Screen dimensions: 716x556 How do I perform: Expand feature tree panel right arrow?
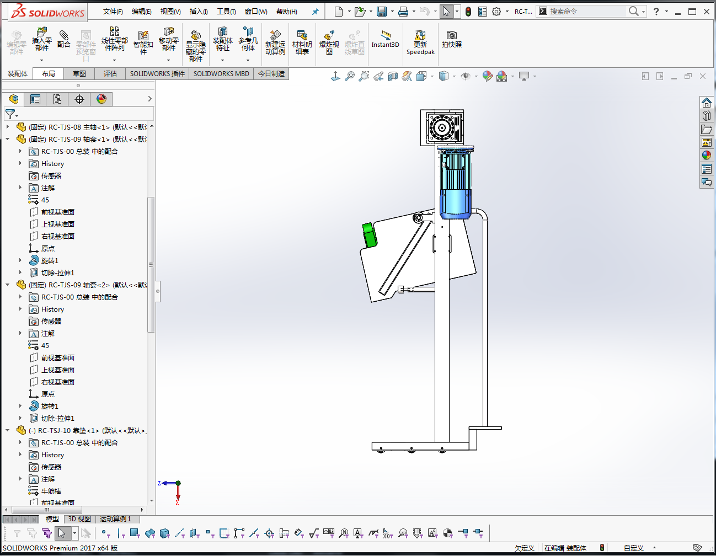149,99
